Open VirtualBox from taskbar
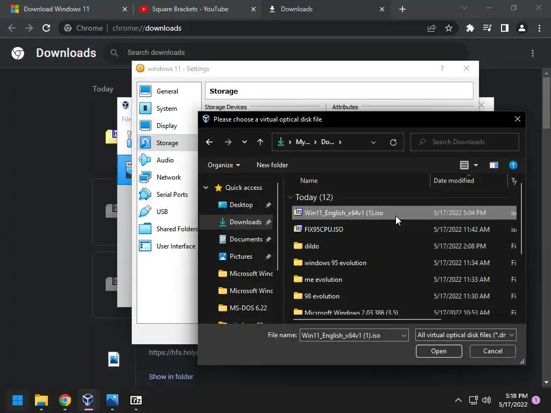The height and width of the screenshot is (413, 551). (88, 400)
